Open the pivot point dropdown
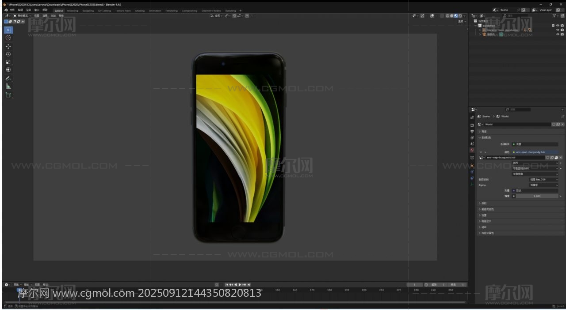The image size is (566, 310). (227, 16)
